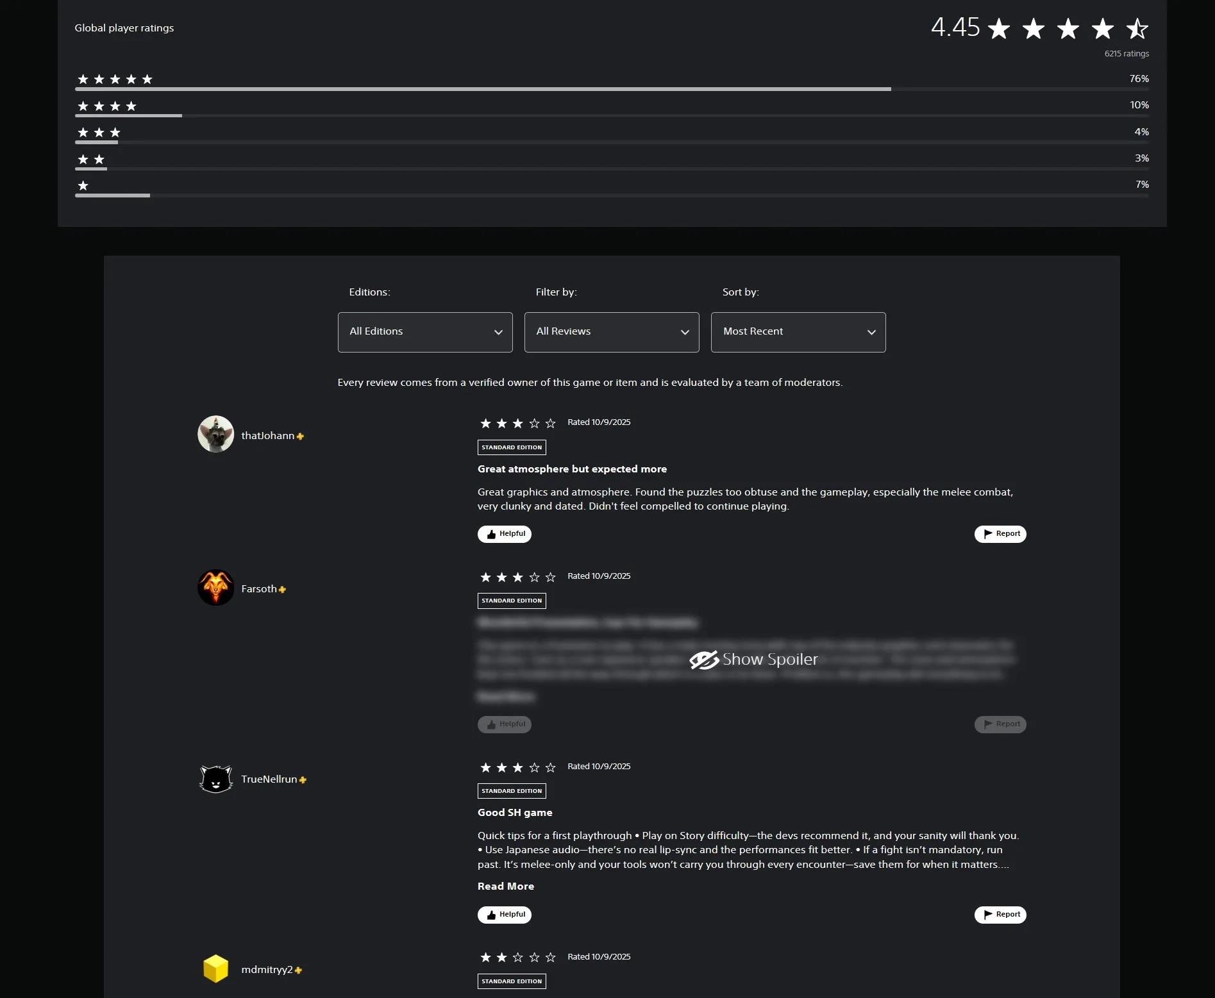Click the Plus badge next to Farsoth
Screen dimensions: 1215x998
coord(282,590)
